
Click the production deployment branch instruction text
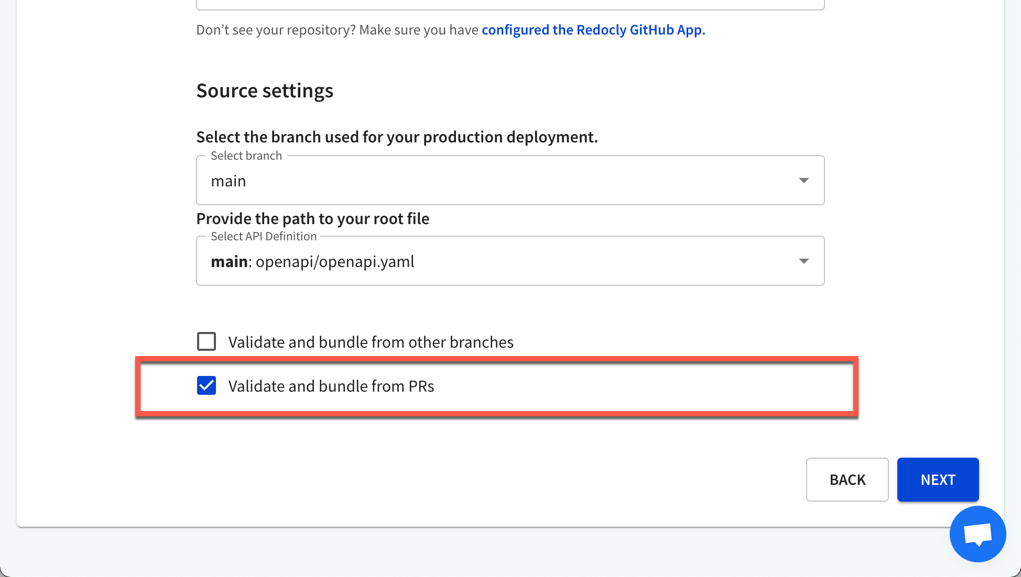(397, 137)
